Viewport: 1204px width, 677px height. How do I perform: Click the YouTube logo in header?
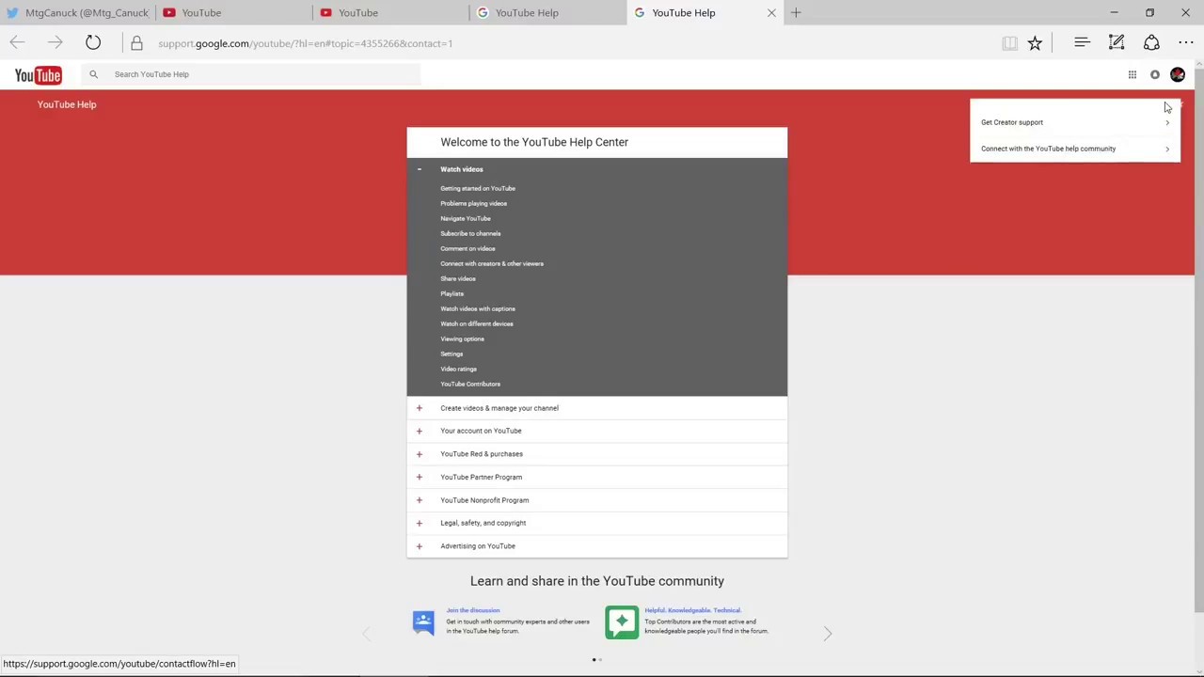[38, 75]
